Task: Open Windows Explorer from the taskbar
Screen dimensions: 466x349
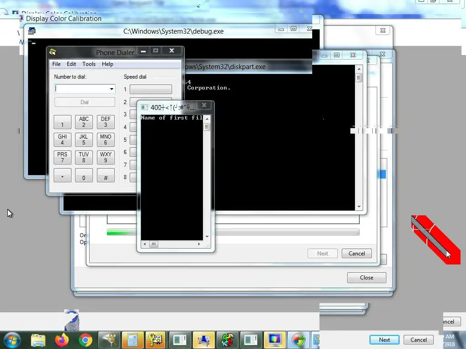Action: 38,340
